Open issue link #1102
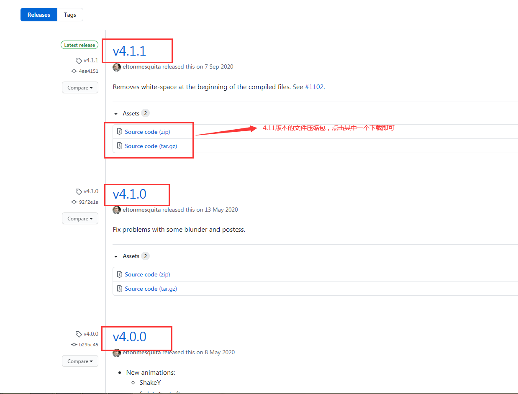518x394 pixels. [314, 87]
